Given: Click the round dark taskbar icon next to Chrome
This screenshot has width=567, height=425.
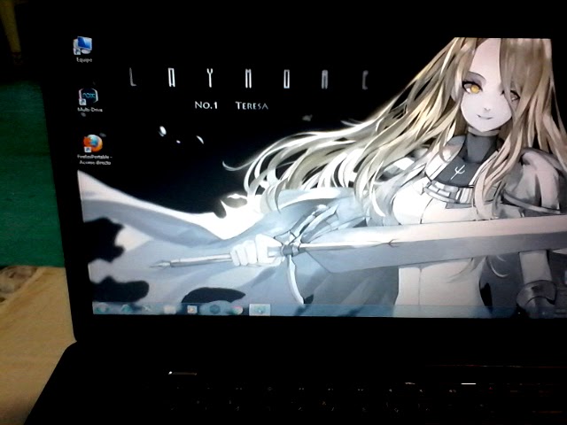Looking at the screenshot, I should [x=214, y=309].
